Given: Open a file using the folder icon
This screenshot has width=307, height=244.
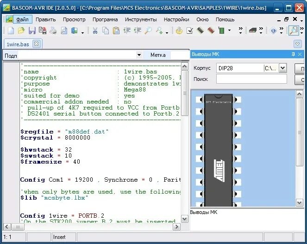Looking at the screenshot, I should point(21,30).
